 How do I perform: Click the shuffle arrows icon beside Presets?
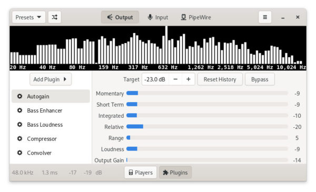click(55, 17)
